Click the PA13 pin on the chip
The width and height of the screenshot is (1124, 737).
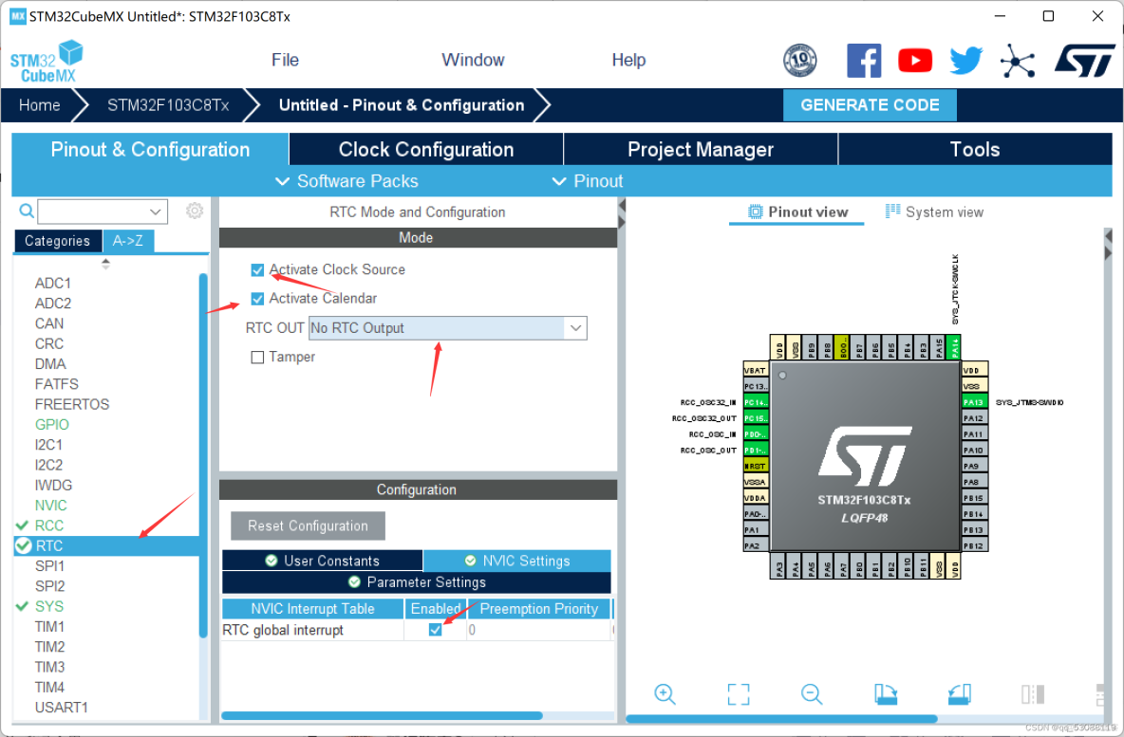pos(975,402)
